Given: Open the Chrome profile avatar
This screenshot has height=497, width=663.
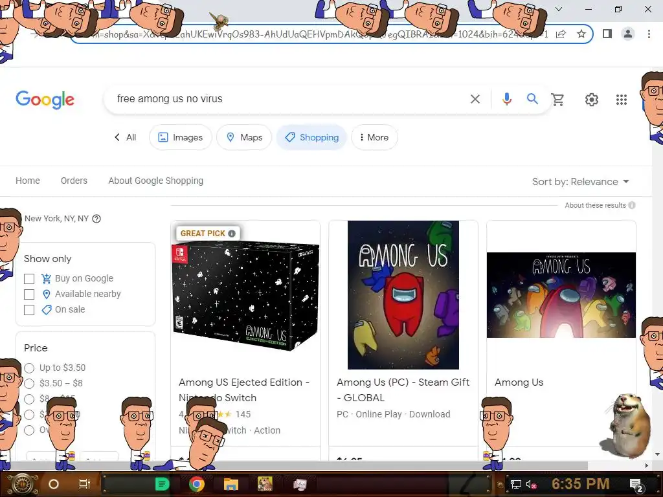Looking at the screenshot, I should pyautogui.click(x=628, y=34).
